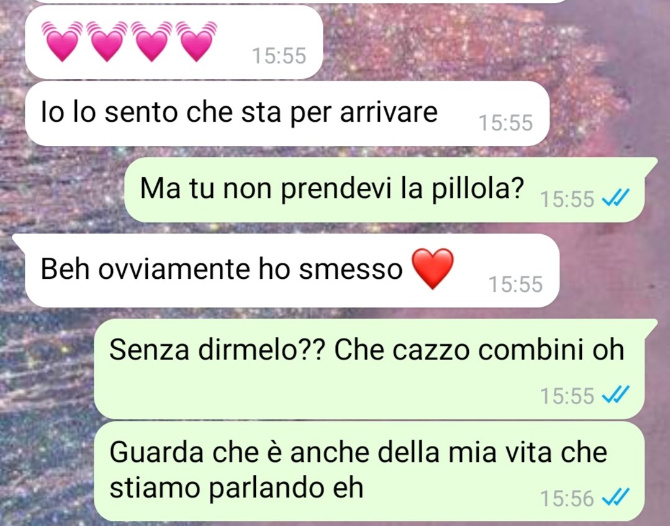Image resolution: width=670 pixels, height=526 pixels.
Task: Tap the third pink beating heart emoji
Action: pyautogui.click(x=152, y=42)
